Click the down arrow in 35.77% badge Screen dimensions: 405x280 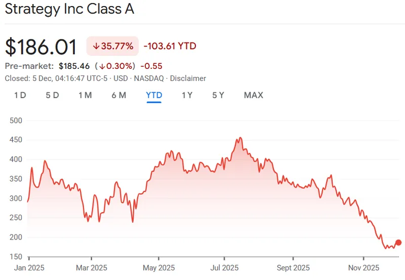pos(96,46)
